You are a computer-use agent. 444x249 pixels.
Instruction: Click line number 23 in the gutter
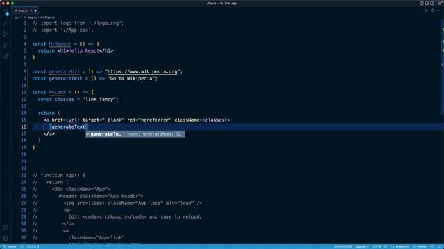point(24,175)
